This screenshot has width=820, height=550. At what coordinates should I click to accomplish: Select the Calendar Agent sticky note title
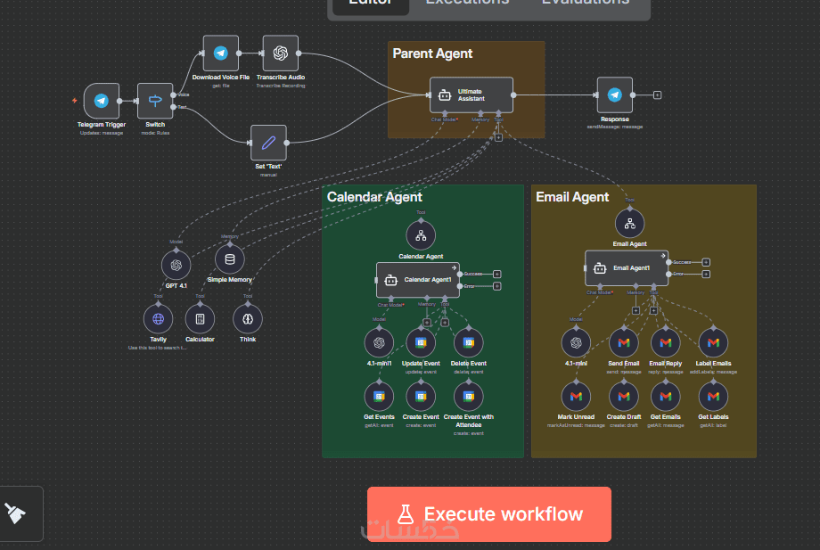(x=374, y=197)
